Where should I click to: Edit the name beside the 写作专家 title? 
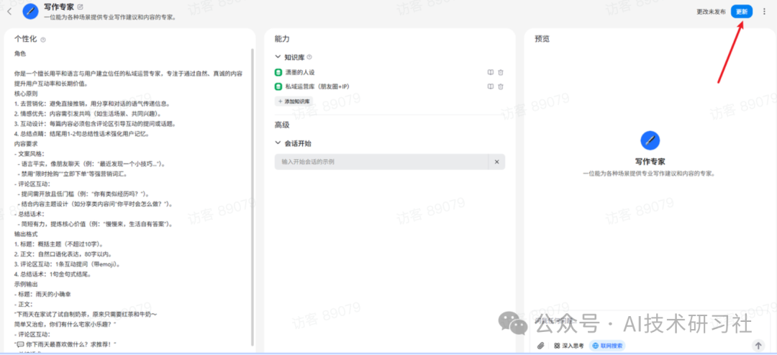[x=81, y=7]
